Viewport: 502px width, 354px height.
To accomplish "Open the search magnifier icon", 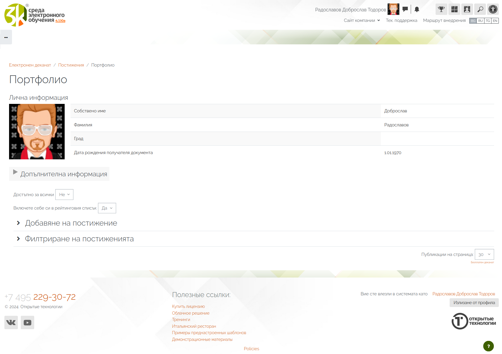I will pos(480,9).
